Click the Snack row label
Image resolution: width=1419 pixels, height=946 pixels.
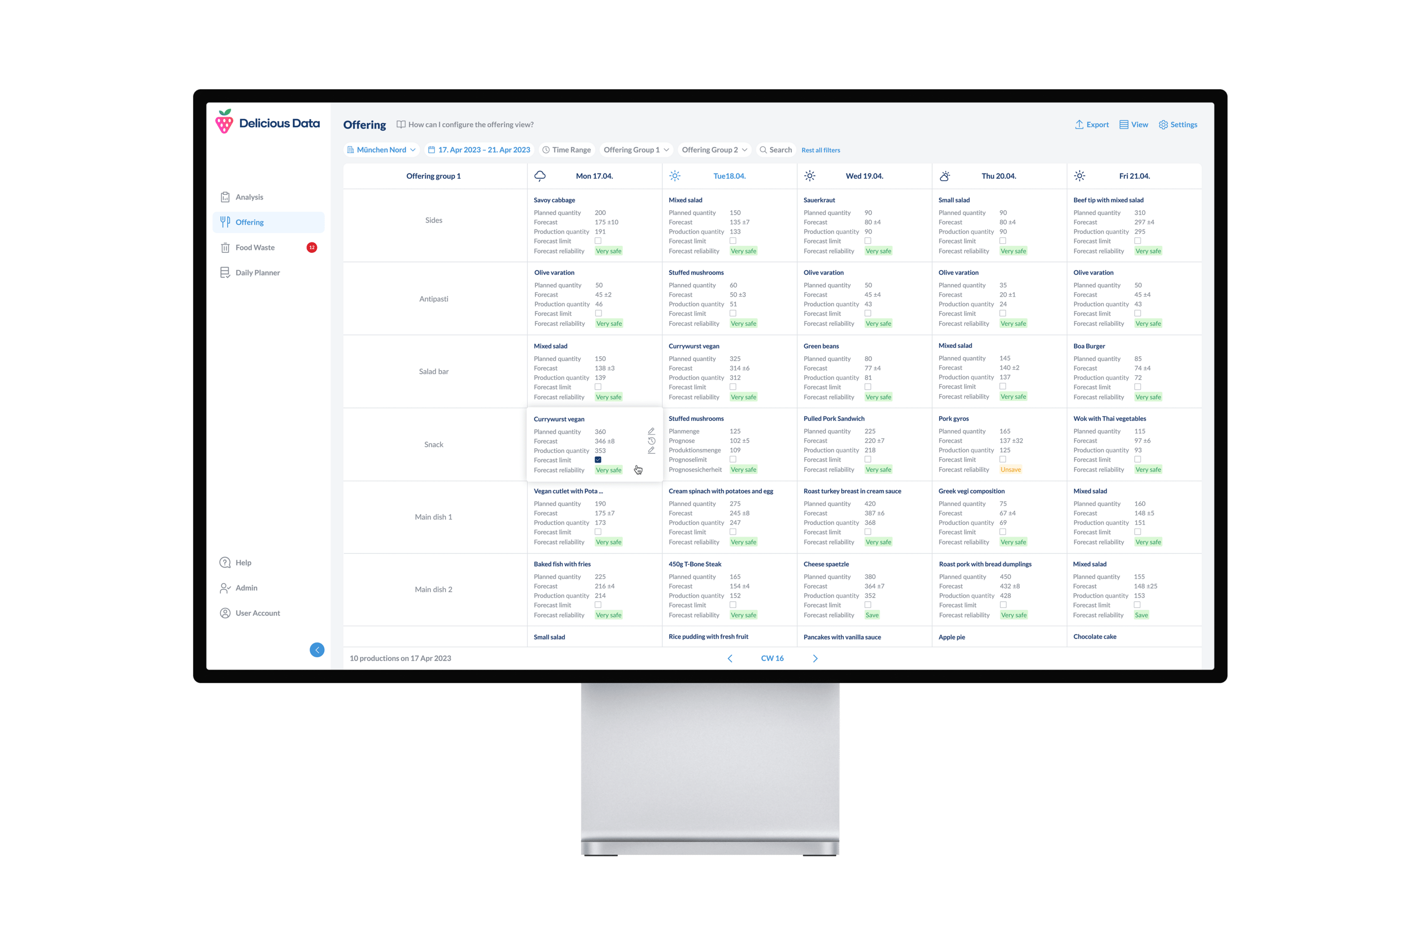pyautogui.click(x=434, y=444)
